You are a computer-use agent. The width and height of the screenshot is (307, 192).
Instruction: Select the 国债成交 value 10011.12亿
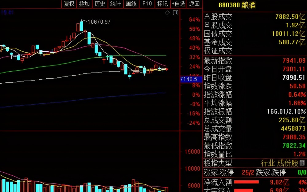(289, 34)
